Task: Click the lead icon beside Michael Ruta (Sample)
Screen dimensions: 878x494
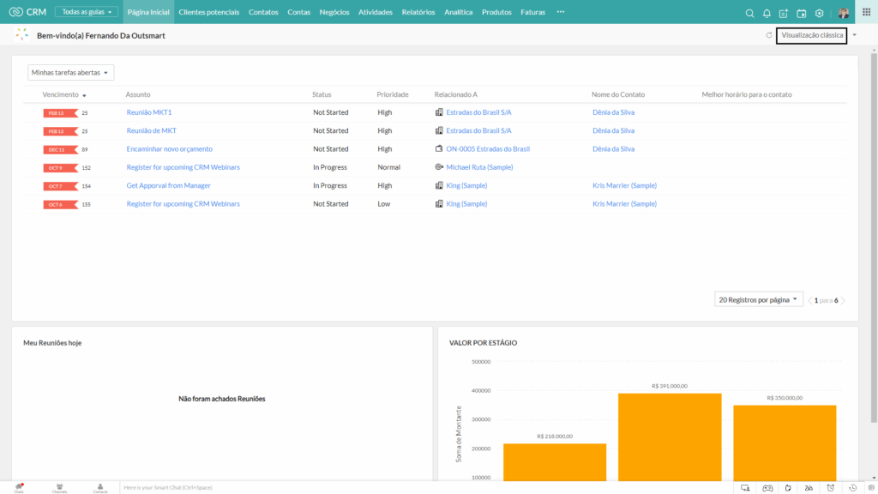Action: click(x=439, y=167)
